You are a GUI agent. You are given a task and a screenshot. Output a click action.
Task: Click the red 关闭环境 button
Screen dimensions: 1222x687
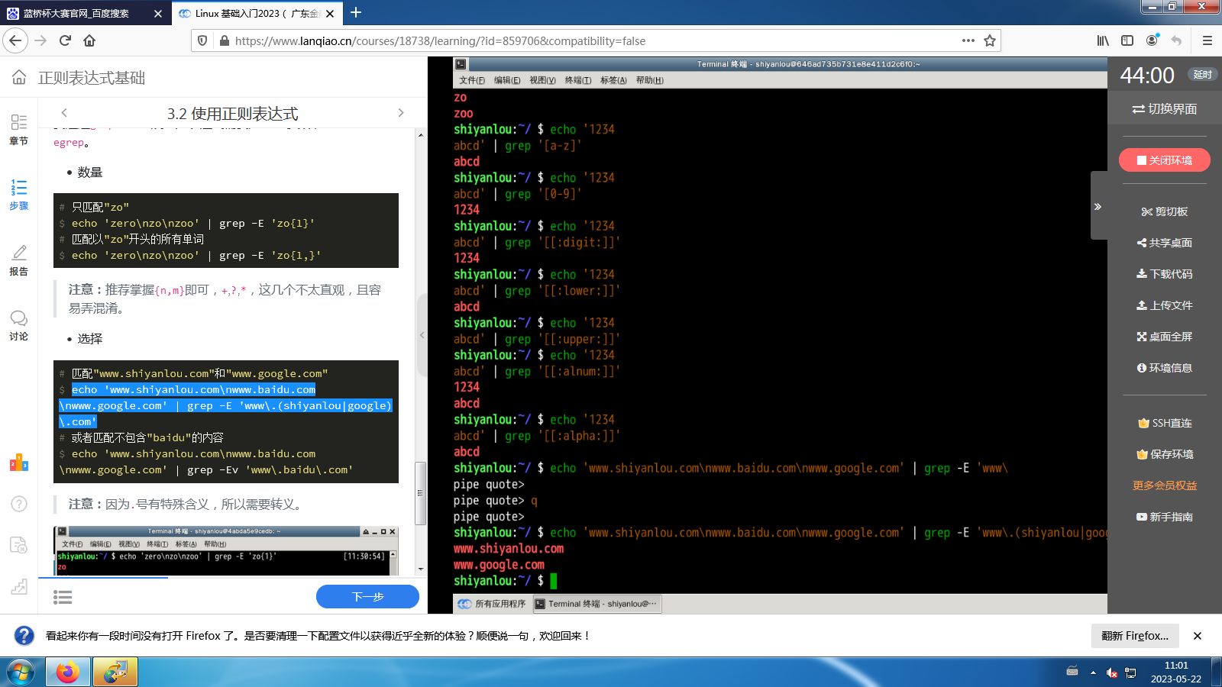click(1164, 160)
